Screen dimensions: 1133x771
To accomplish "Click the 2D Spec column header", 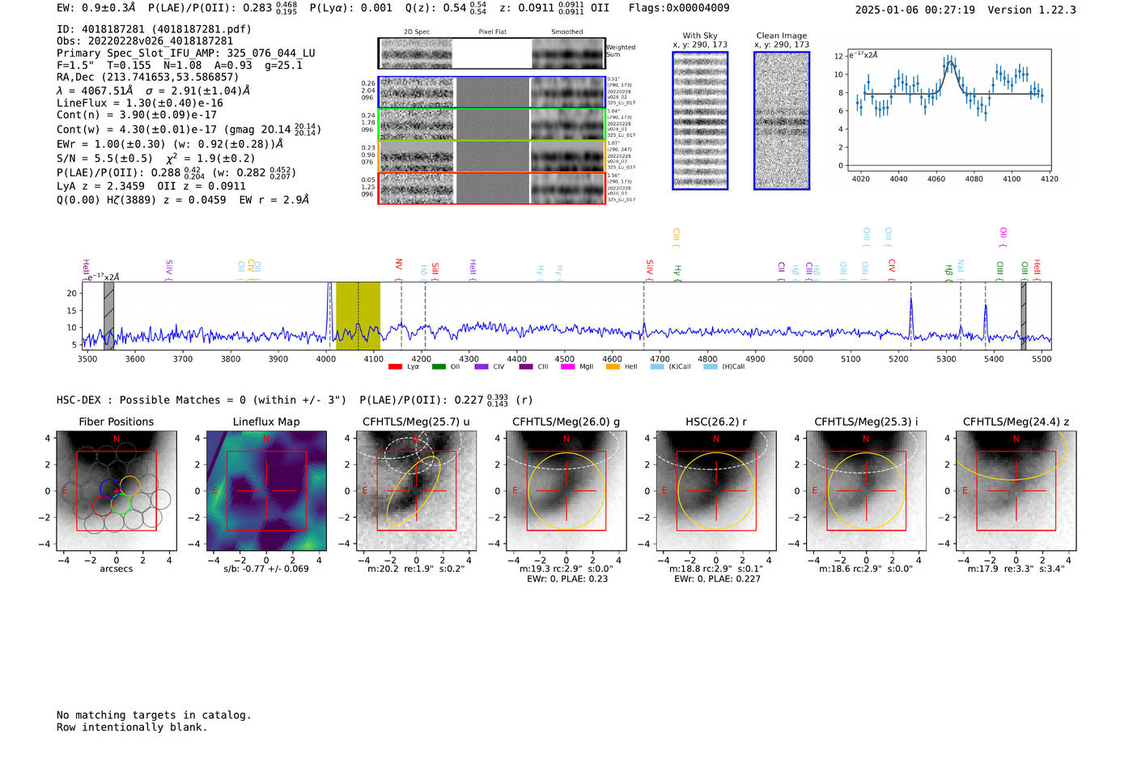I will click(417, 32).
